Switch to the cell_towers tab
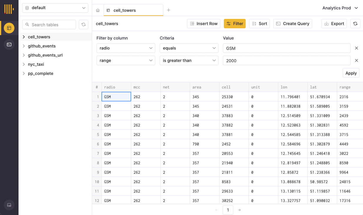This screenshot has height=215, width=363. tap(125, 10)
